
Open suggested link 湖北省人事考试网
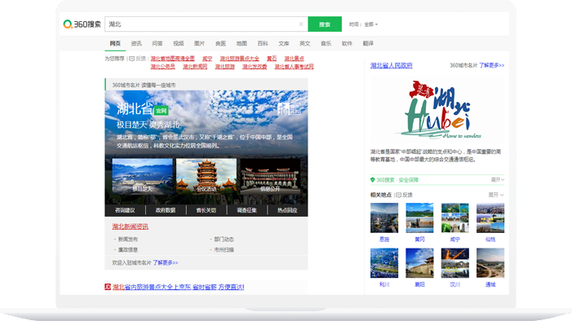pos(294,66)
